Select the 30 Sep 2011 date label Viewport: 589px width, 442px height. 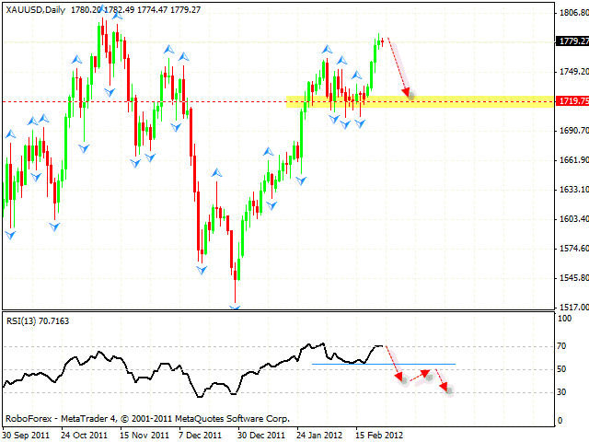point(26,434)
